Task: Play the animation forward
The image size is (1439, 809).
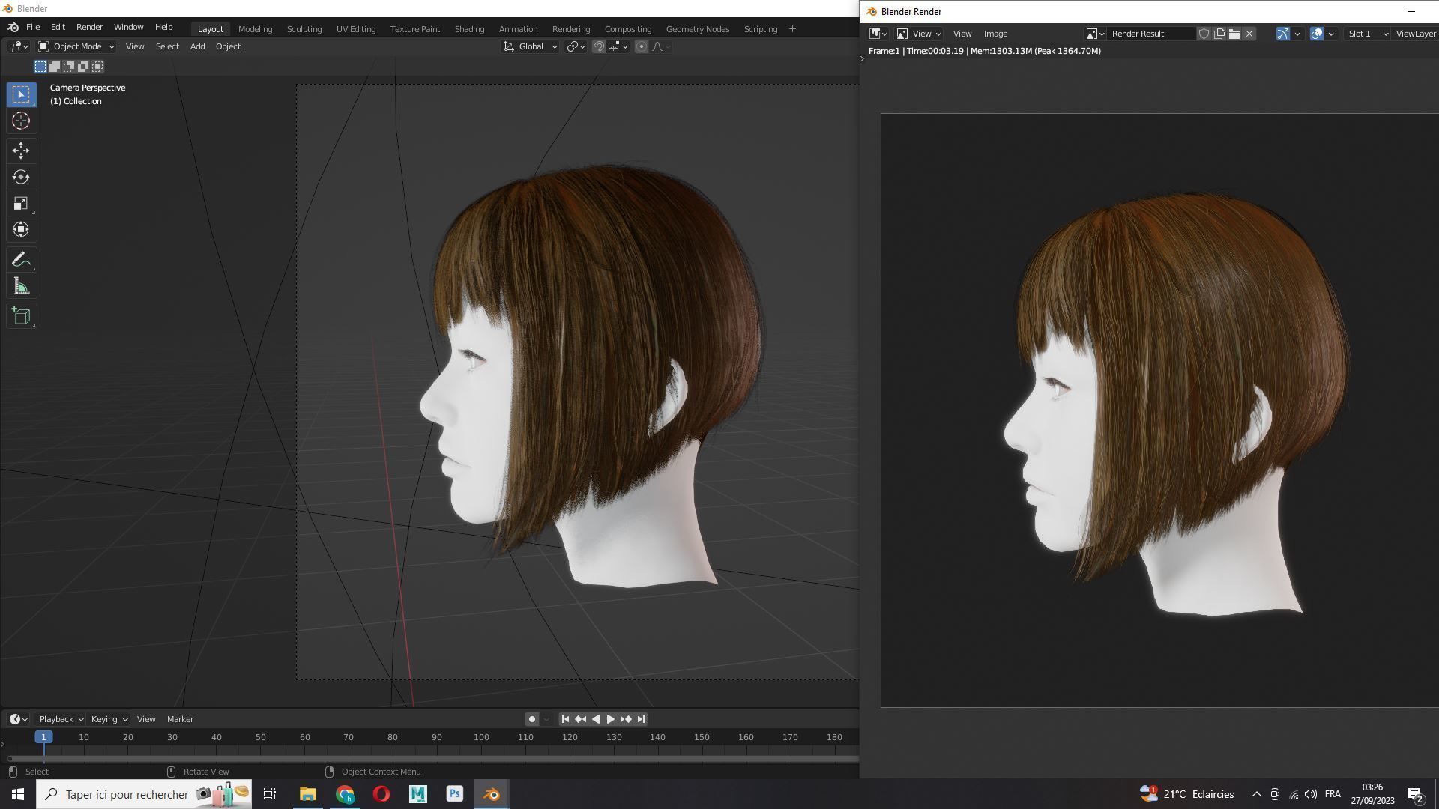Action: (x=610, y=719)
